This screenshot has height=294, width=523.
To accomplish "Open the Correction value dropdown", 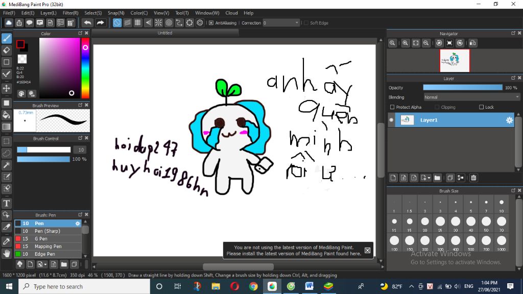I will (297, 22).
